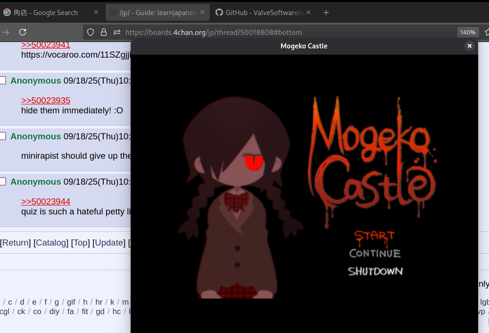This screenshot has width=489, height=333.
Task: Click the quoted post link >>50023935
Action: (46, 101)
